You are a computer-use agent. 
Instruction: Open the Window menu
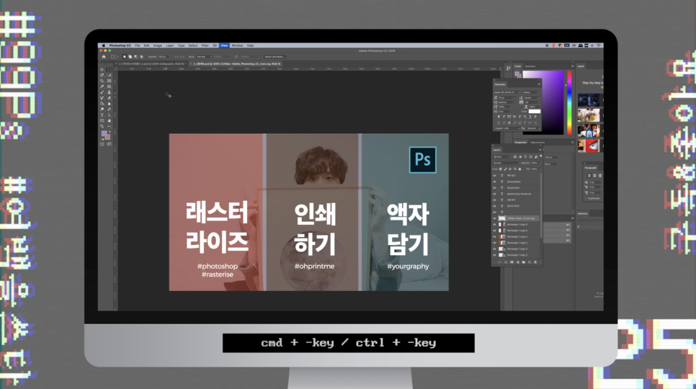click(x=237, y=45)
